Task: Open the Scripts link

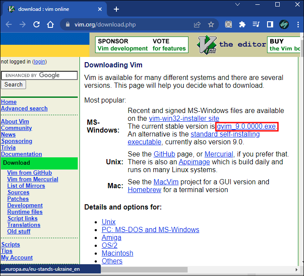Action: coord(10,245)
